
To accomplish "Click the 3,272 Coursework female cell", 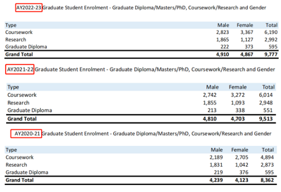I will pyautogui.click(x=238, y=95).
